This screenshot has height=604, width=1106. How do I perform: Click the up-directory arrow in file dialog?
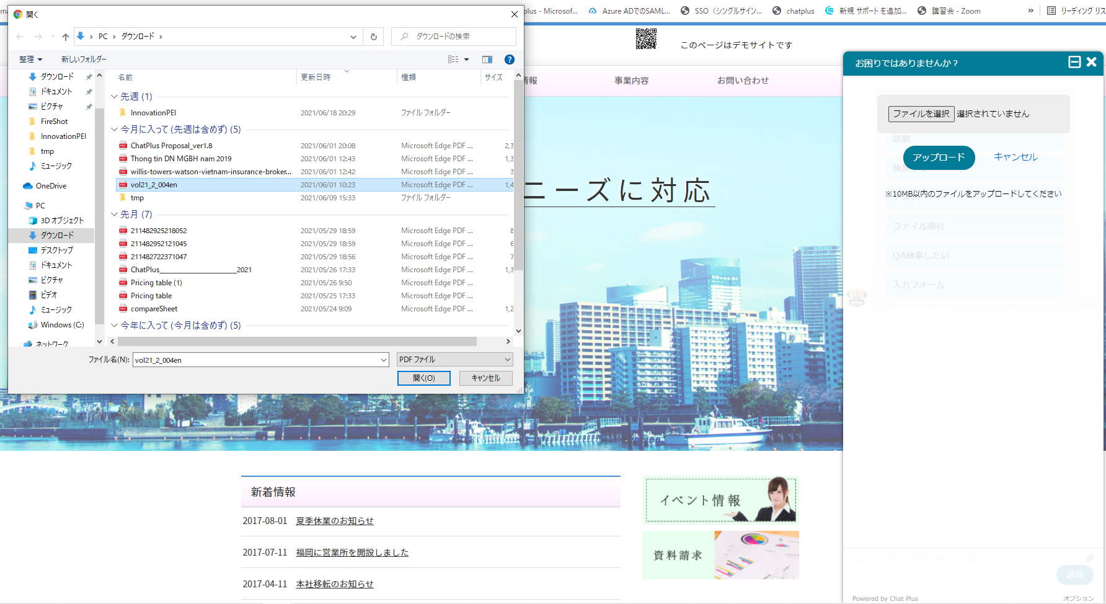point(66,37)
